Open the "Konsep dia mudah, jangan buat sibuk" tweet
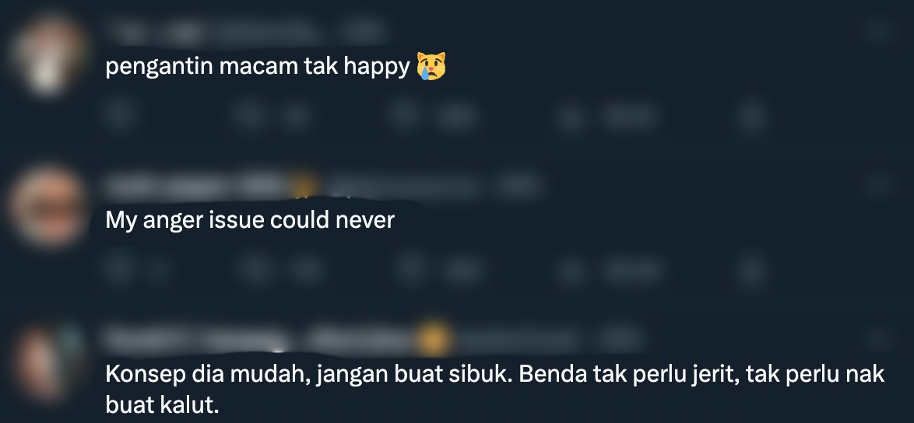This screenshot has width=914, height=423. pyautogui.click(x=495, y=389)
